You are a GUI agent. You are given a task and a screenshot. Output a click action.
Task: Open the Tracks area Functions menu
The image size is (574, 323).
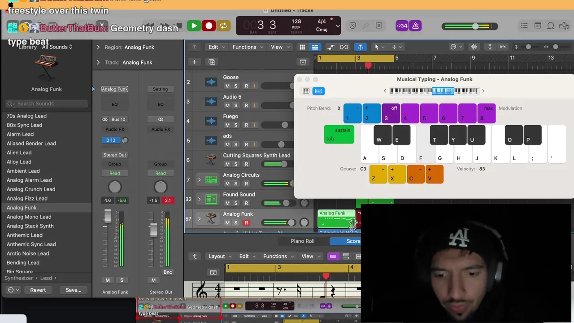click(248, 47)
